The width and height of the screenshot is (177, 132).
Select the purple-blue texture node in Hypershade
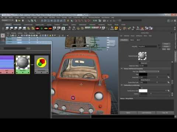tap(7, 65)
